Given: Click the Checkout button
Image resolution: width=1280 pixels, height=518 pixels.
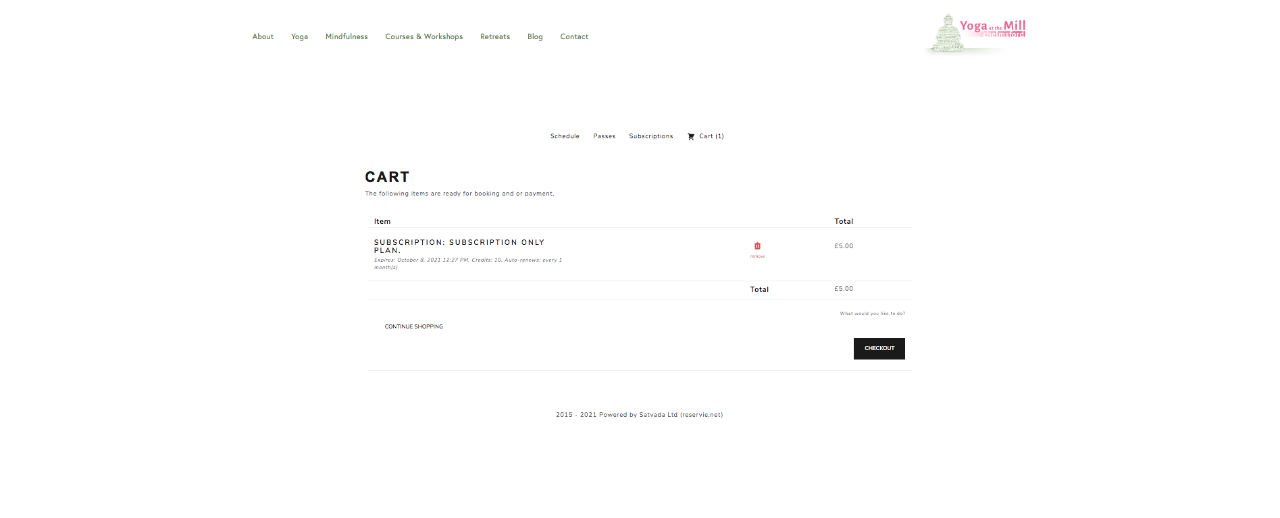Looking at the screenshot, I should tap(879, 349).
